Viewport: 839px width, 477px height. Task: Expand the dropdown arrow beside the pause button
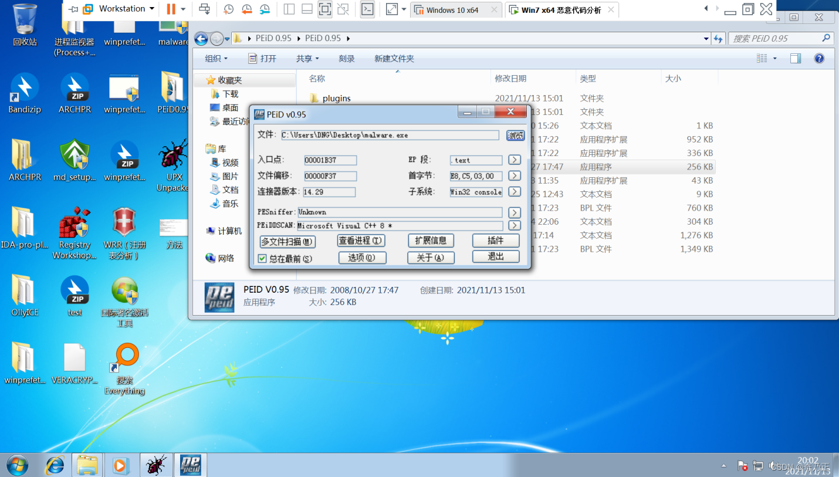click(183, 9)
